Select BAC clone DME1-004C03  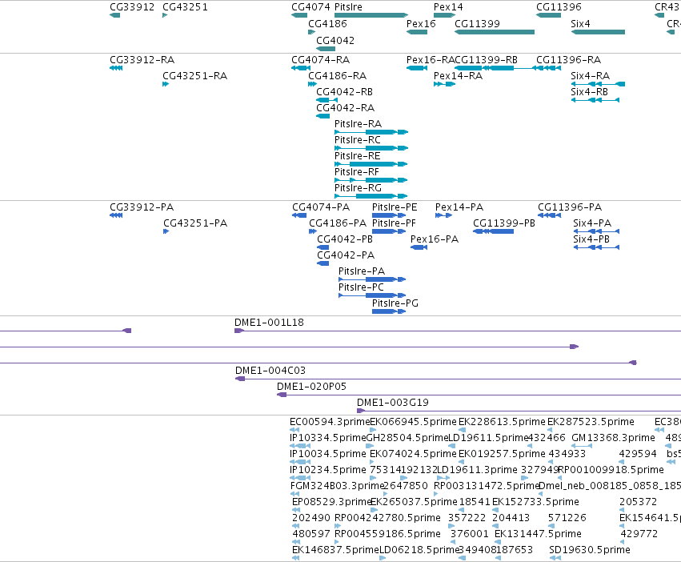click(270, 371)
